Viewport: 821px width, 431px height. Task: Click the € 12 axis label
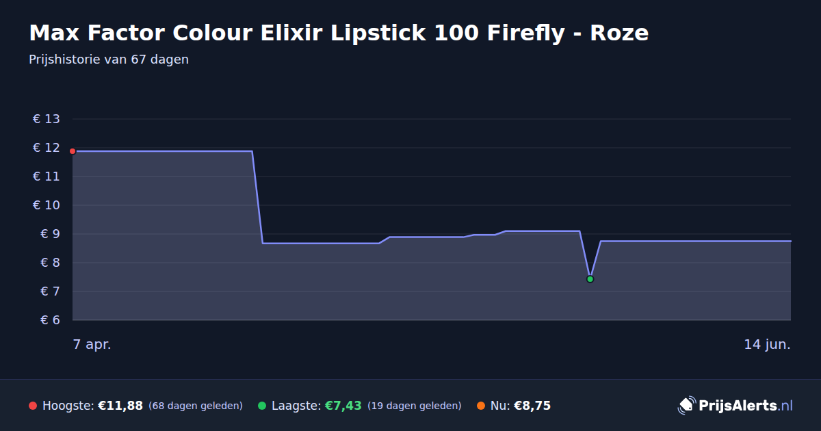(x=47, y=148)
